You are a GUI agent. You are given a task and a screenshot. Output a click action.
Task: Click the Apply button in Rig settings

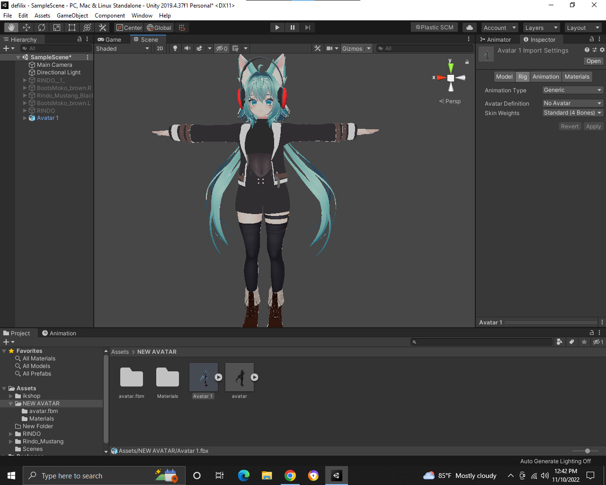click(x=593, y=126)
